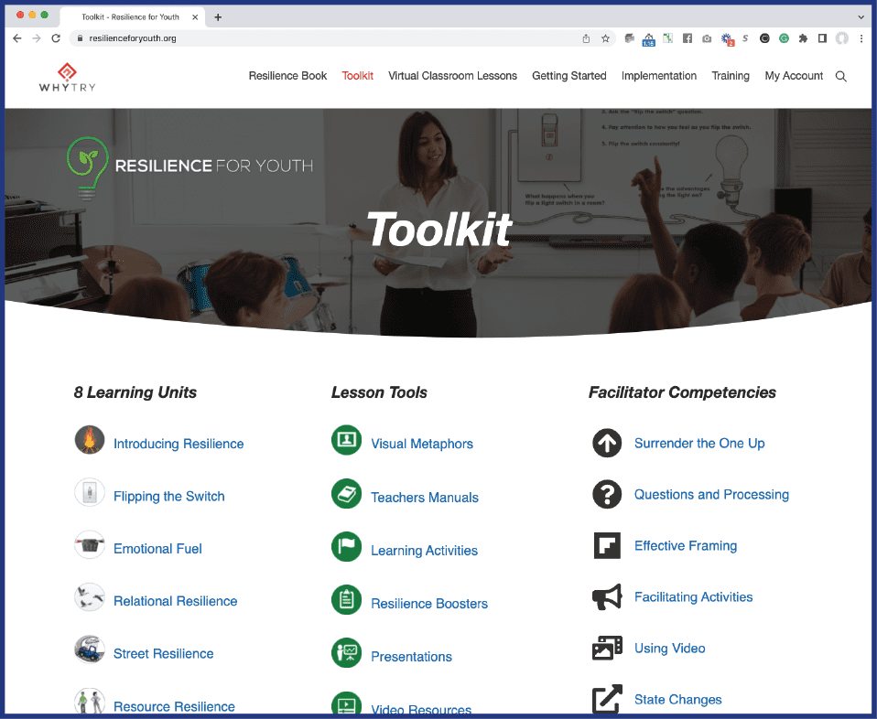The width and height of the screenshot is (877, 719).
Task: Click the State Changes external arrow icon
Action: (607, 699)
